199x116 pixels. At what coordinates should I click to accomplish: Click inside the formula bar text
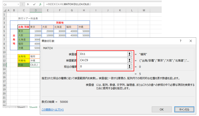101,5
